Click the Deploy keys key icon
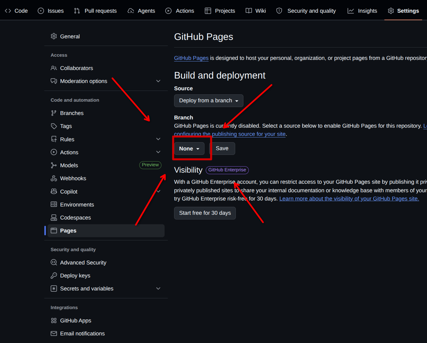 (x=54, y=276)
